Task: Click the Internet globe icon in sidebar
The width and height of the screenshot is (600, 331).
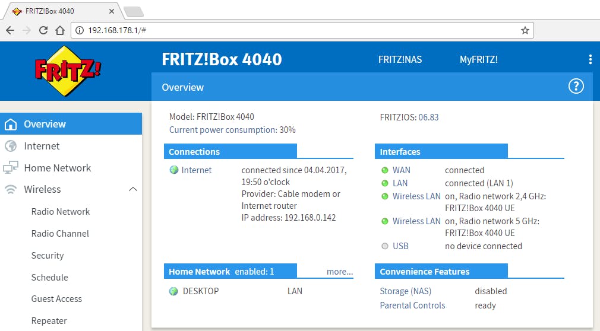Action: [x=11, y=146]
